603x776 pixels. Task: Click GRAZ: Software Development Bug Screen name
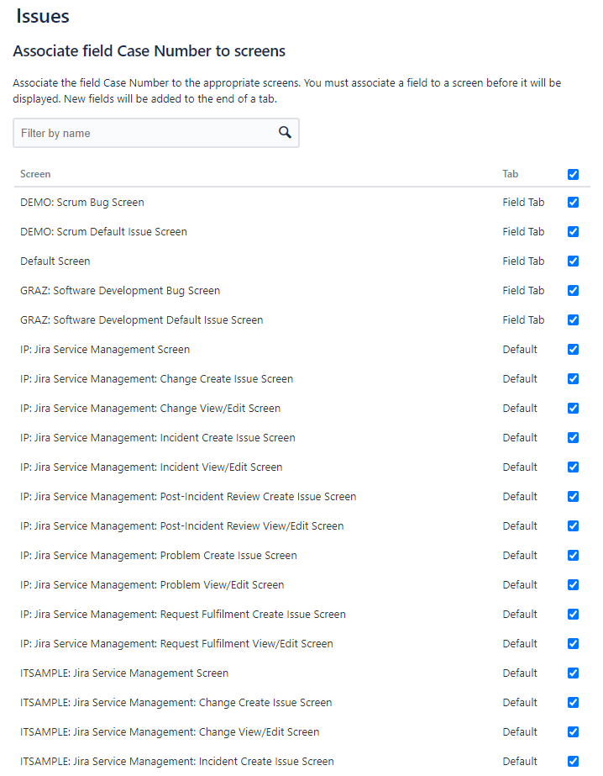[x=120, y=291]
